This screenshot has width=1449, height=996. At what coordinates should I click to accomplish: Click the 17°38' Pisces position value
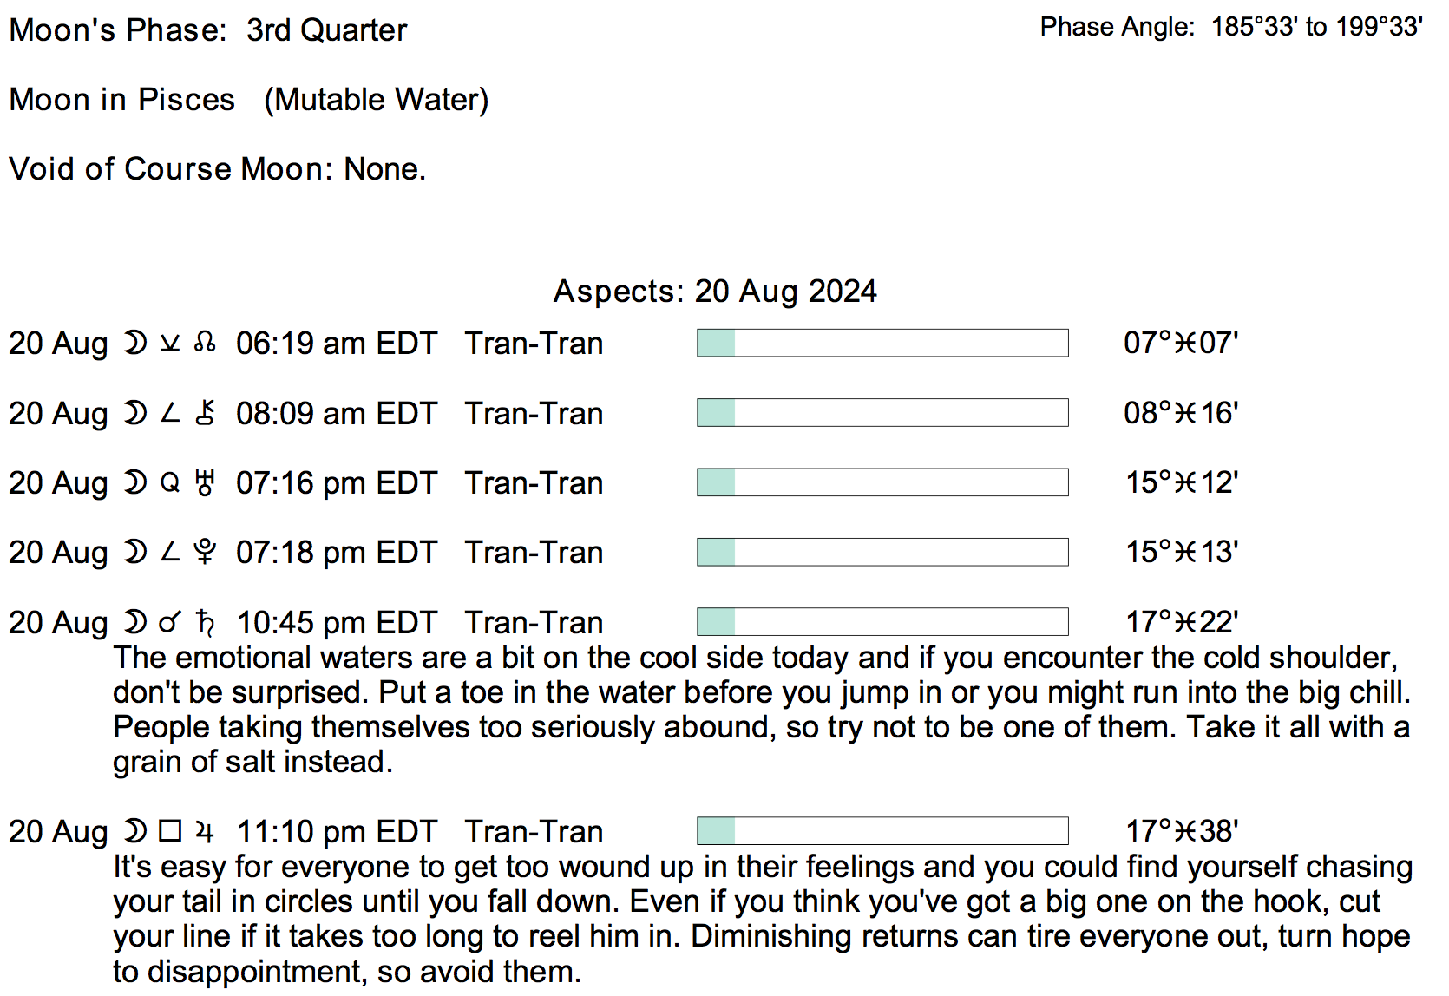[1181, 831]
